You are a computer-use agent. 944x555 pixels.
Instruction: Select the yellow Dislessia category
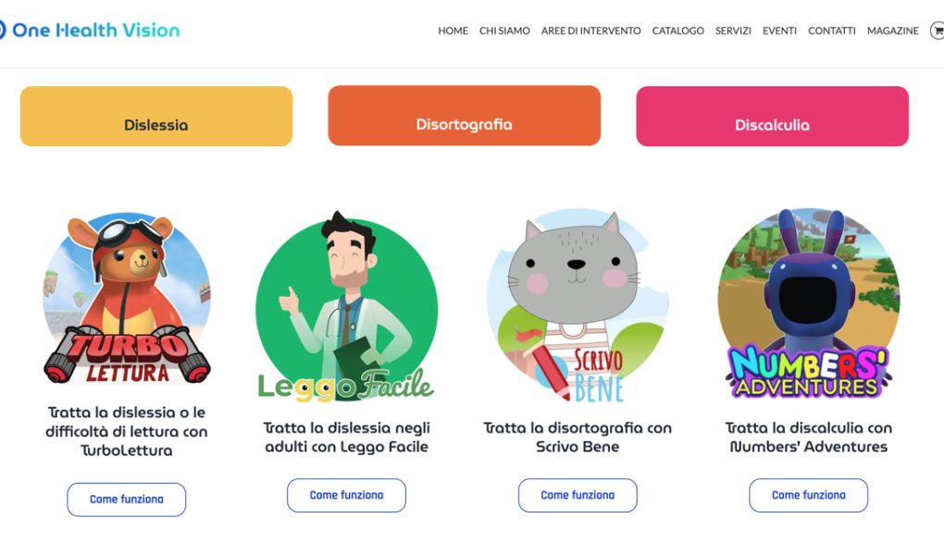click(x=156, y=117)
